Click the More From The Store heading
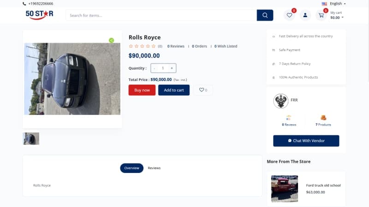Viewport: 369px width, 207px height. [289, 161]
